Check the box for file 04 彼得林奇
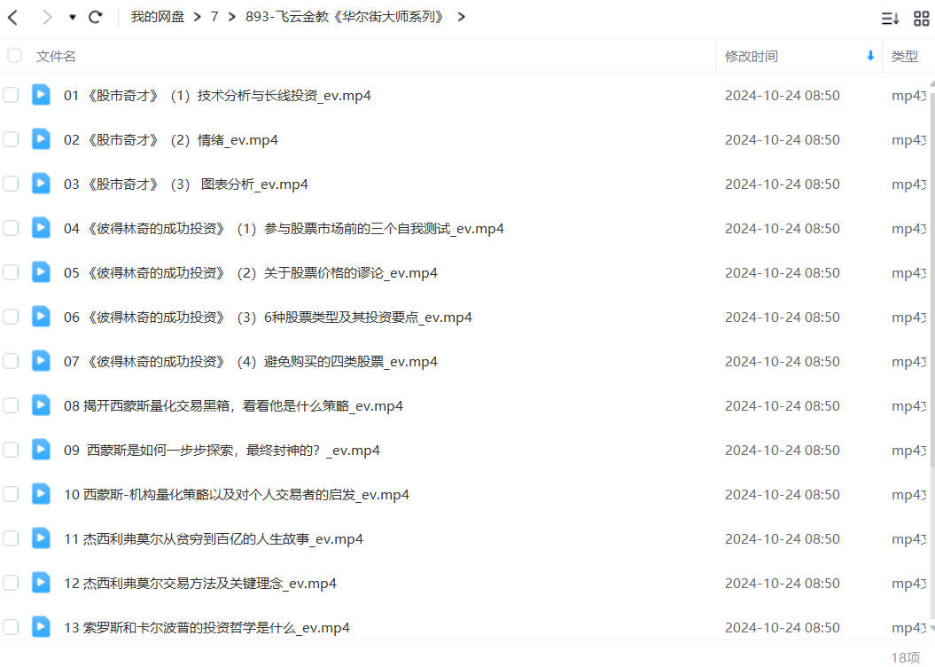 [x=11, y=228]
